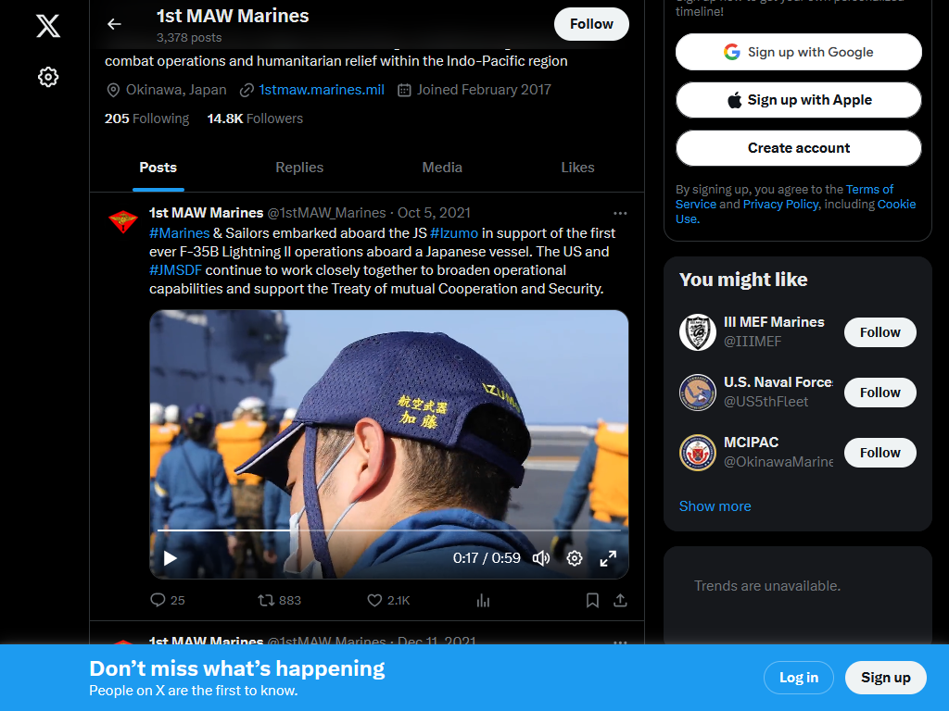Open U.S. Naval Forces avatar
This screenshot has height=711, width=949.
697,393
